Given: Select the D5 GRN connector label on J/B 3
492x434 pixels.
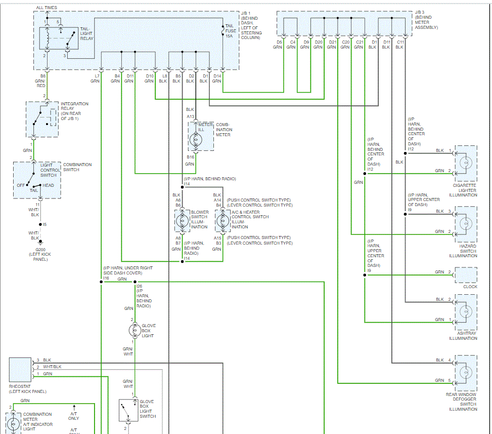Looking at the screenshot, I should coord(278,45).
